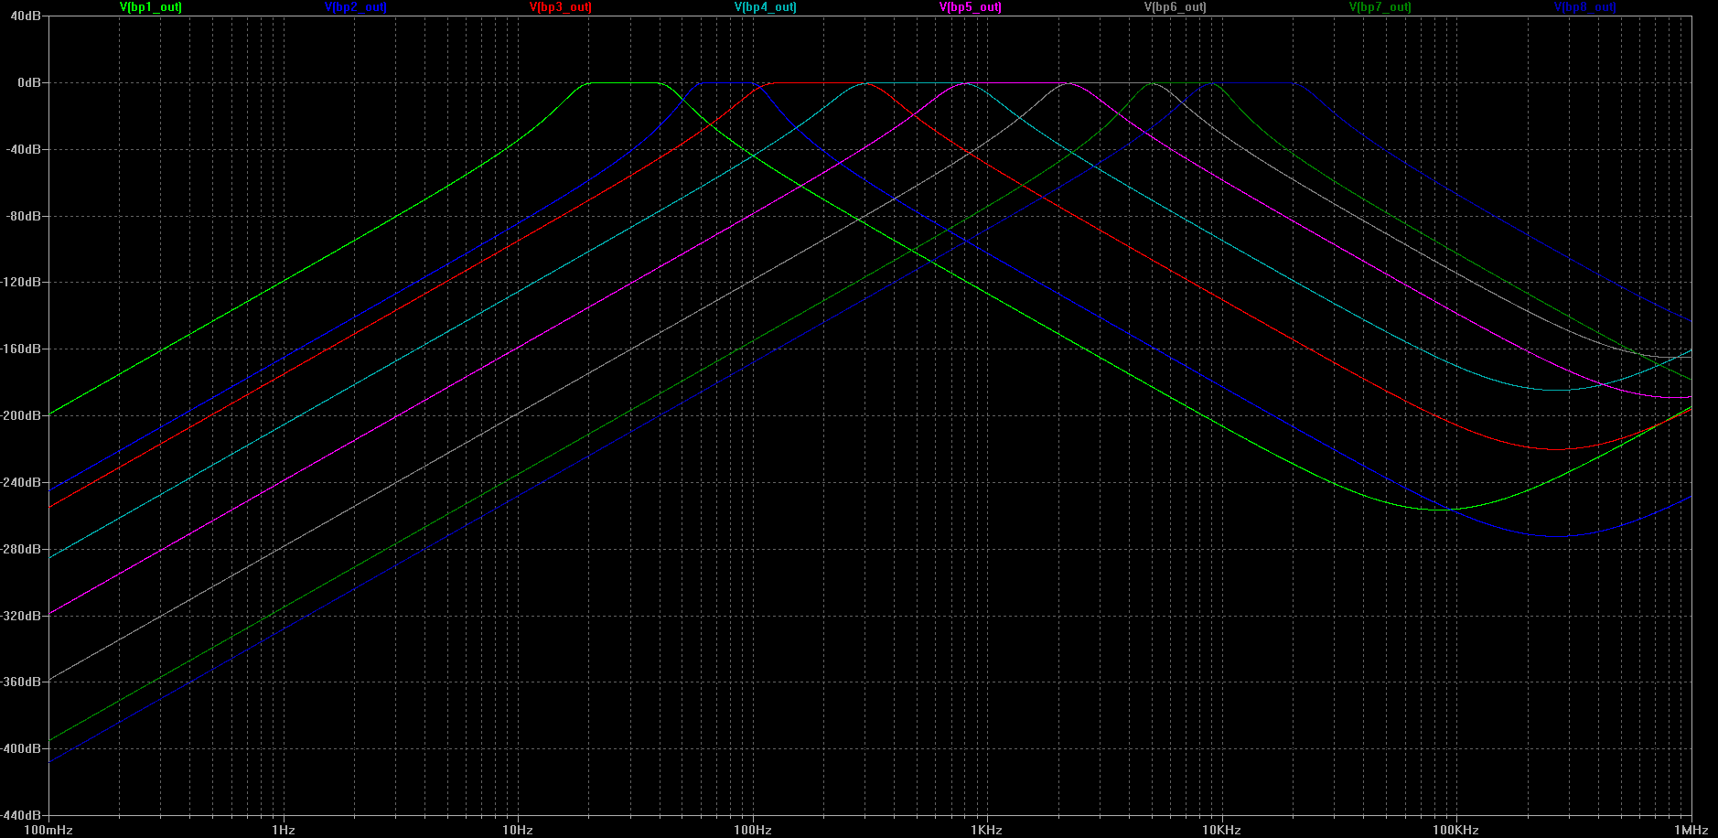Click the -200dB vertical axis label
Image resolution: width=1718 pixels, height=838 pixels.
point(21,416)
